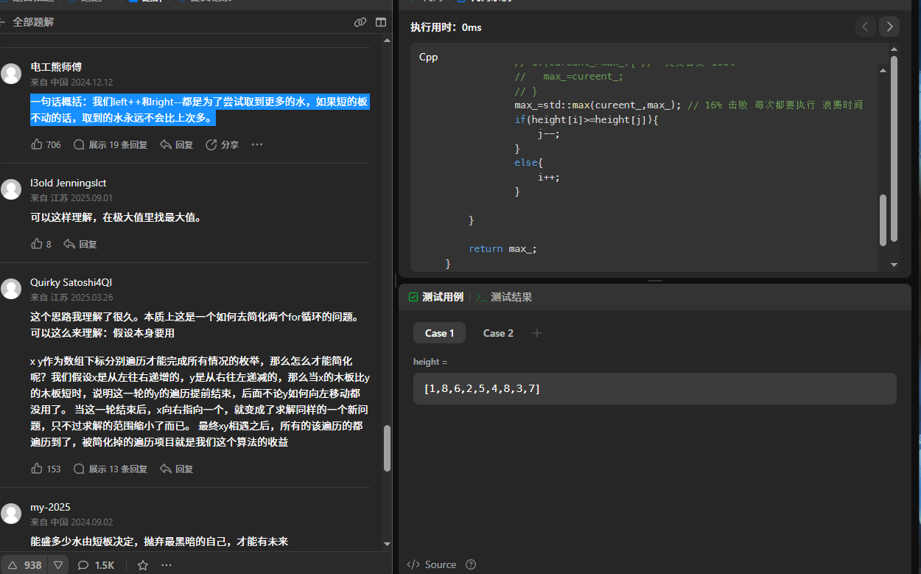Open 电工熊师傅's avatar

click(11, 74)
